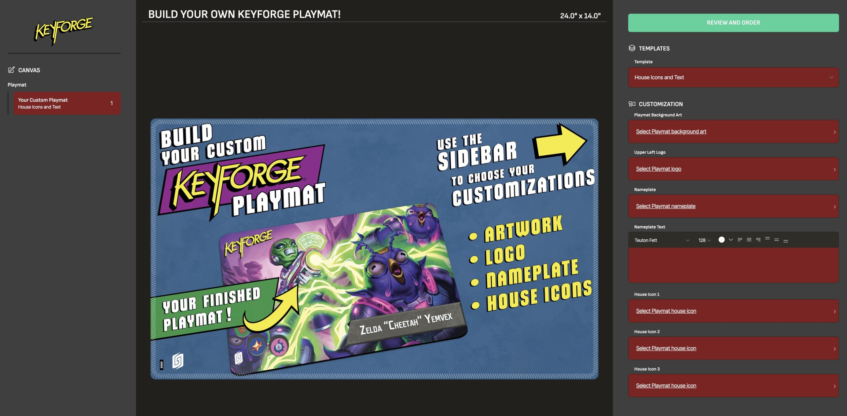Align nameplate text to the right
This screenshot has height=416, width=847.
click(758, 240)
